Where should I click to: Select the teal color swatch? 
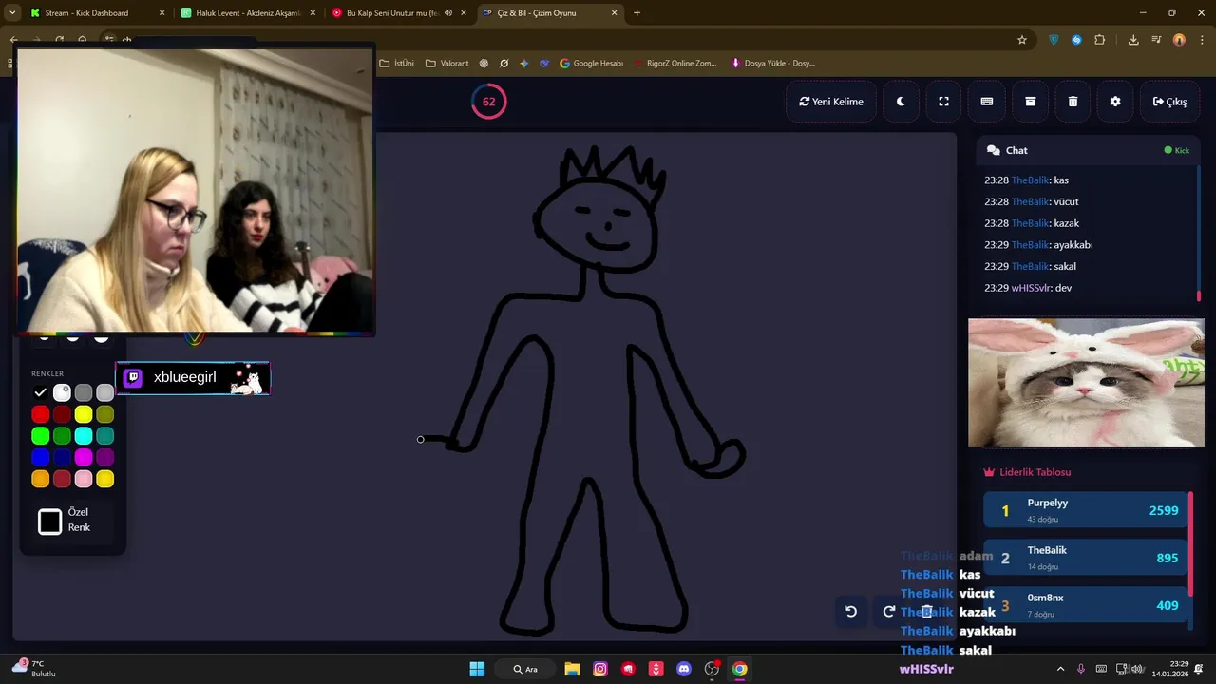pyautogui.click(x=105, y=436)
